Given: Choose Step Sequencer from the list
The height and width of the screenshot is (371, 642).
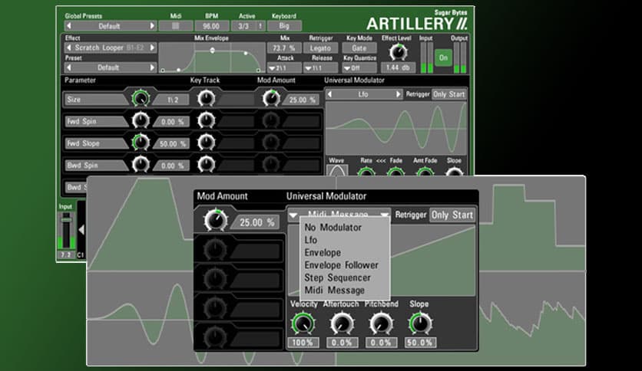Looking at the screenshot, I should [337, 277].
